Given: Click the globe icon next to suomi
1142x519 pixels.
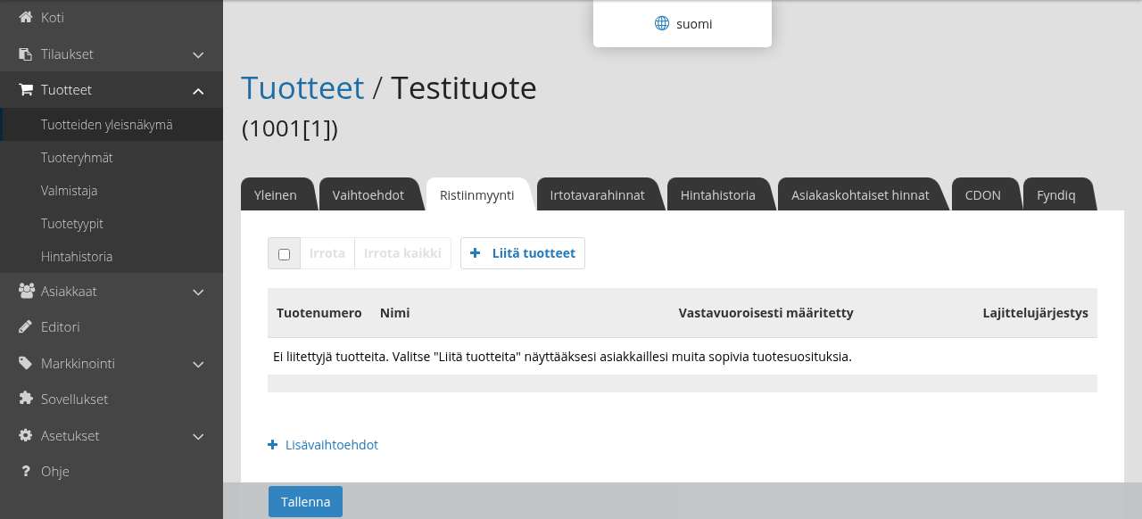Looking at the screenshot, I should coord(662,24).
